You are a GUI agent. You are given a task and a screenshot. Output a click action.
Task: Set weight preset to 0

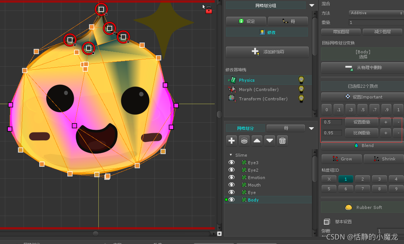327,110
